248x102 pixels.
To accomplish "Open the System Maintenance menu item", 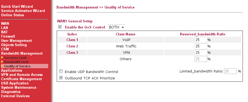I will click(x=19, y=87).
